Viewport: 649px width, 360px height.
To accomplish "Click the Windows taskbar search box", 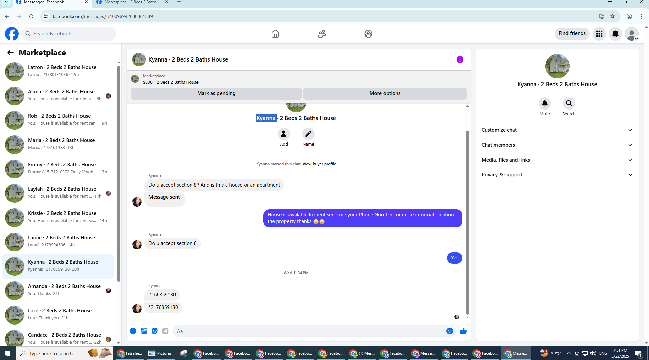I will (x=65, y=353).
